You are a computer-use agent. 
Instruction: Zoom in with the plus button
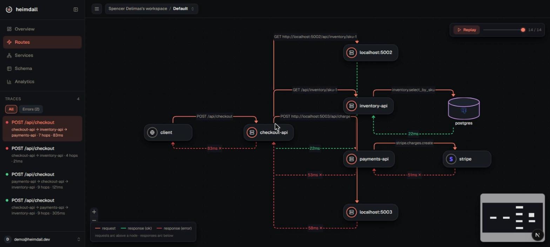pyautogui.click(x=94, y=212)
